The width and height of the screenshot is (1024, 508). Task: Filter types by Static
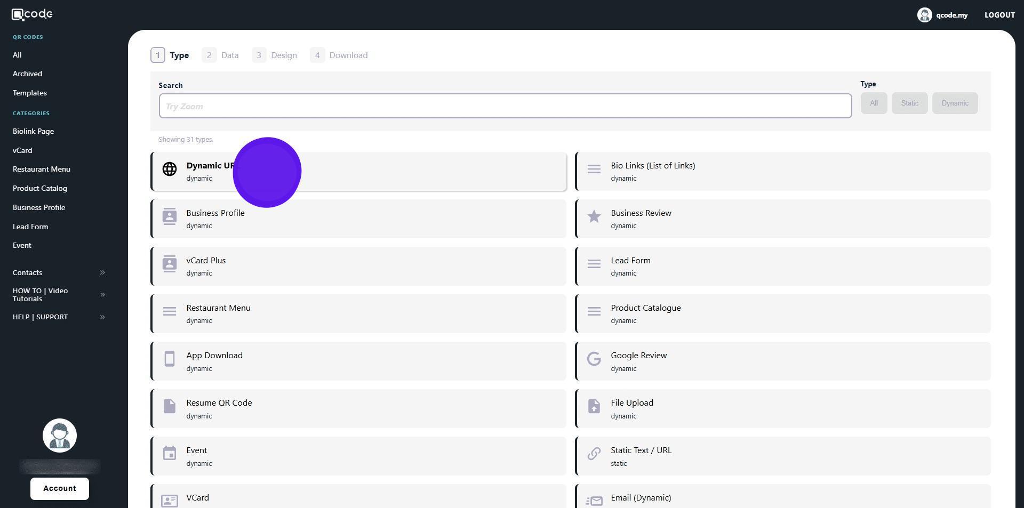click(x=909, y=103)
